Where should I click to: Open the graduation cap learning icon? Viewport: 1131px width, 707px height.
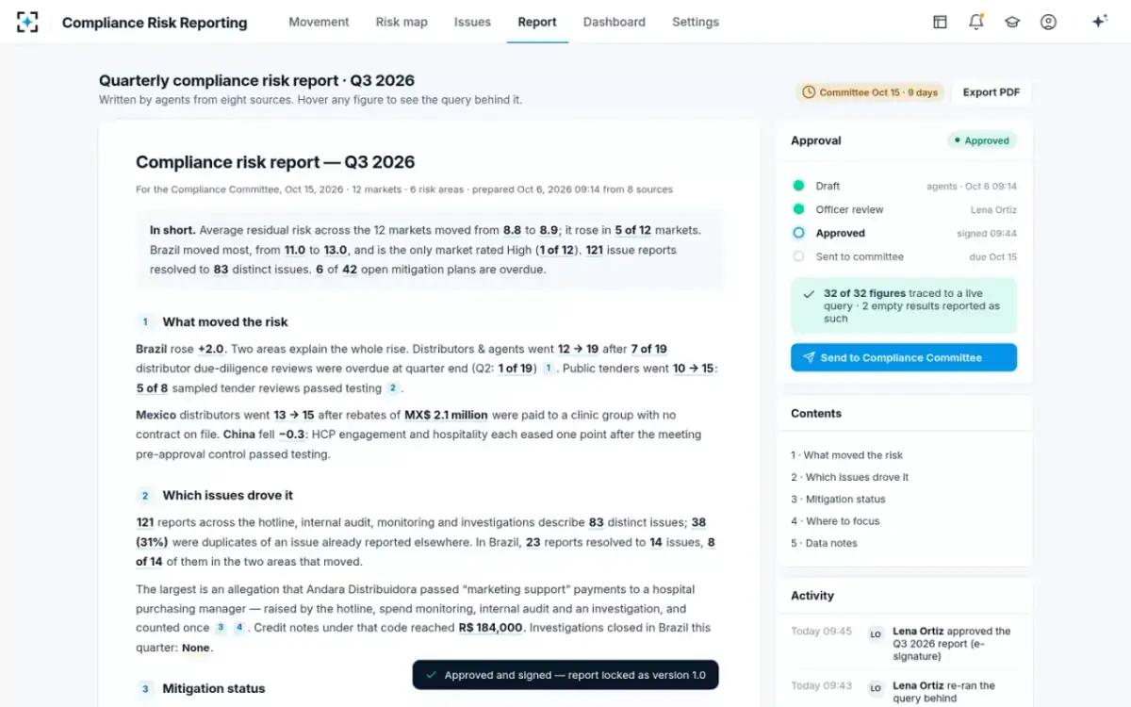click(x=1012, y=22)
